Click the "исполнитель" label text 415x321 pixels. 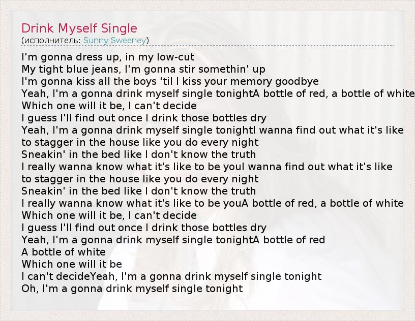[x=52, y=40]
